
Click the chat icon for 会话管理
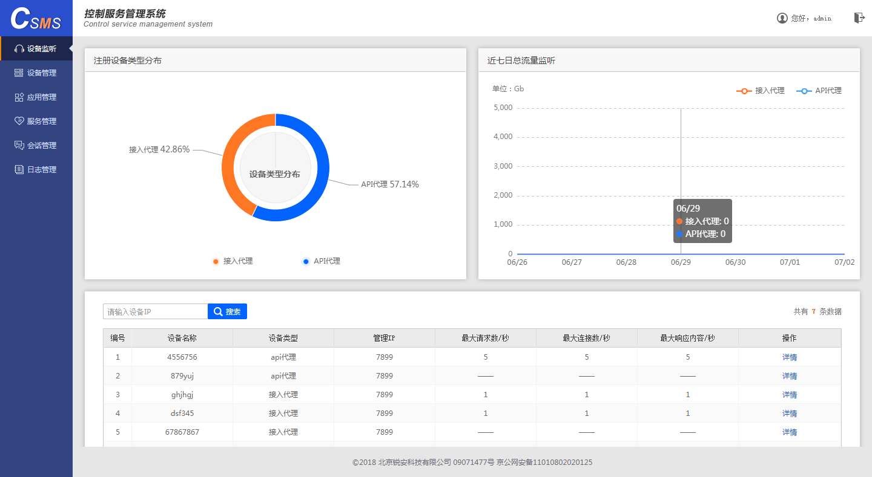tap(19, 145)
